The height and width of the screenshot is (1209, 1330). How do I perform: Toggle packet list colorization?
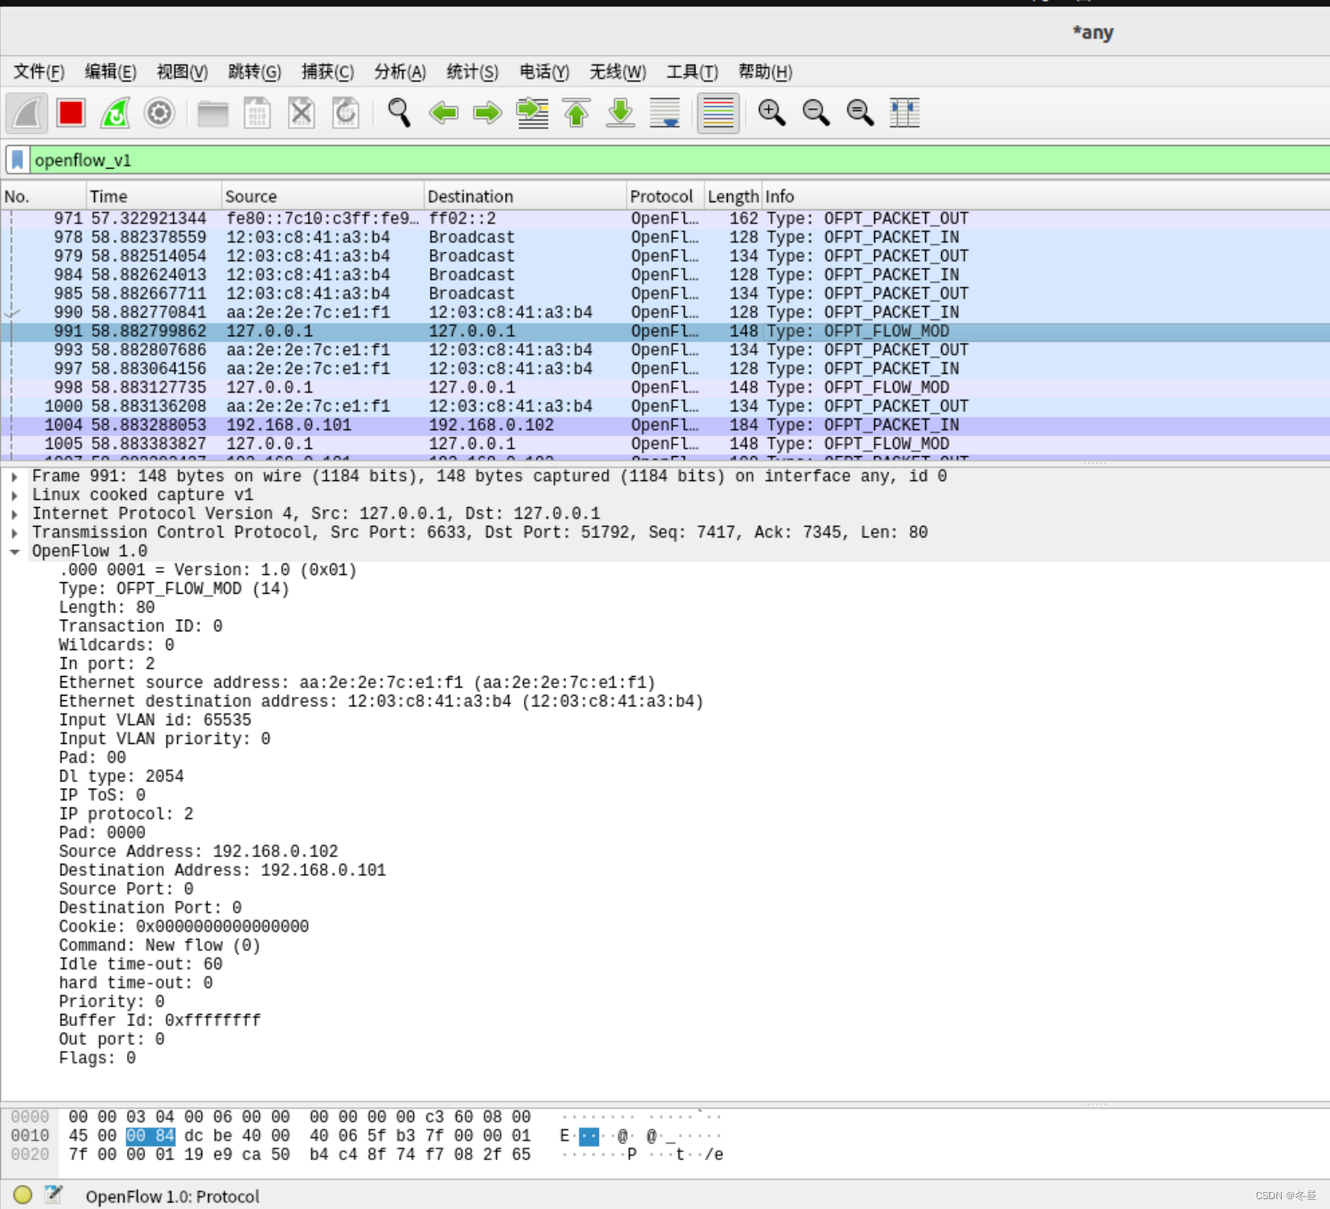[x=718, y=113]
